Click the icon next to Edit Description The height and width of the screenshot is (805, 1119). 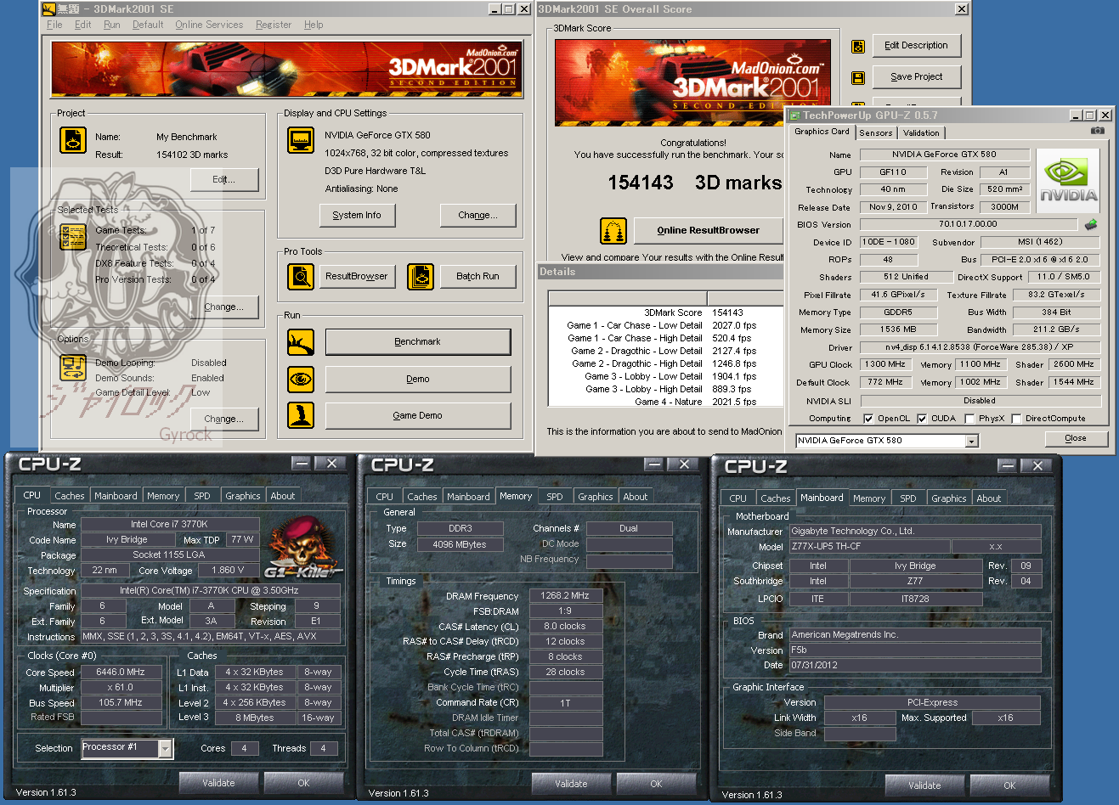pos(858,46)
